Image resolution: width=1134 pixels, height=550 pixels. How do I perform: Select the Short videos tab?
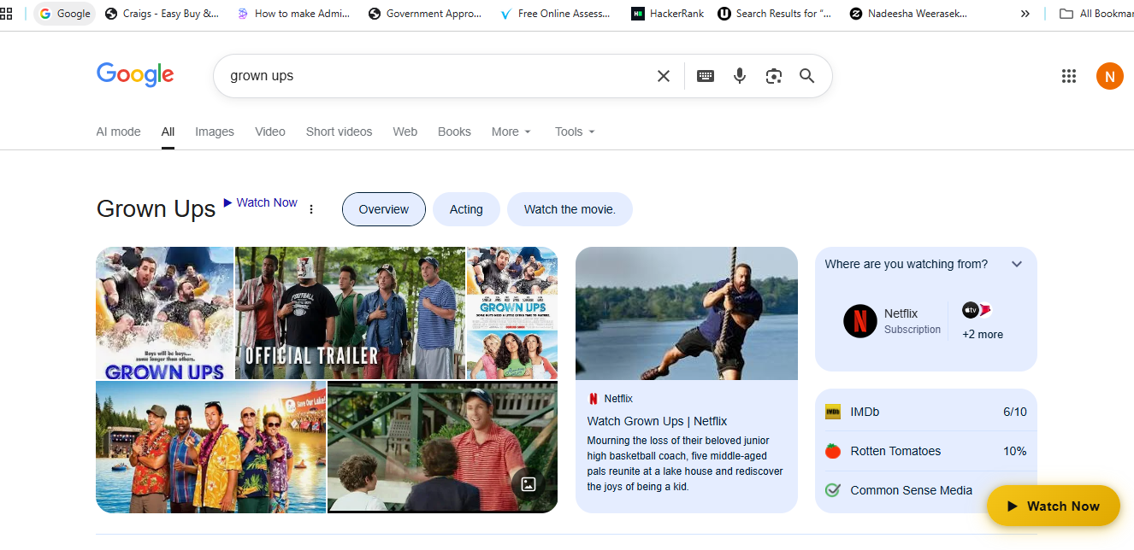pos(340,132)
